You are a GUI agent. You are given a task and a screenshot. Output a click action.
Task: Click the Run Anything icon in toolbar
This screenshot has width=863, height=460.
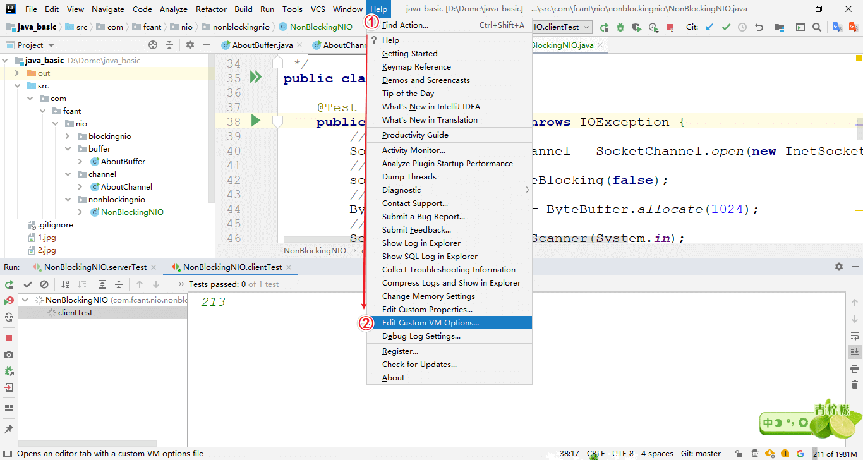click(800, 27)
